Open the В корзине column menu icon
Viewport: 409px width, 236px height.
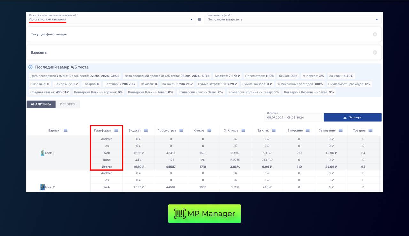point(308,130)
